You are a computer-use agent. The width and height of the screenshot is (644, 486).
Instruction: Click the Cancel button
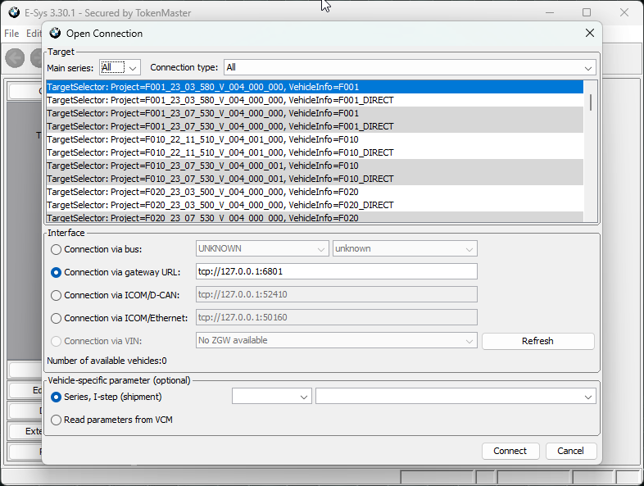570,451
